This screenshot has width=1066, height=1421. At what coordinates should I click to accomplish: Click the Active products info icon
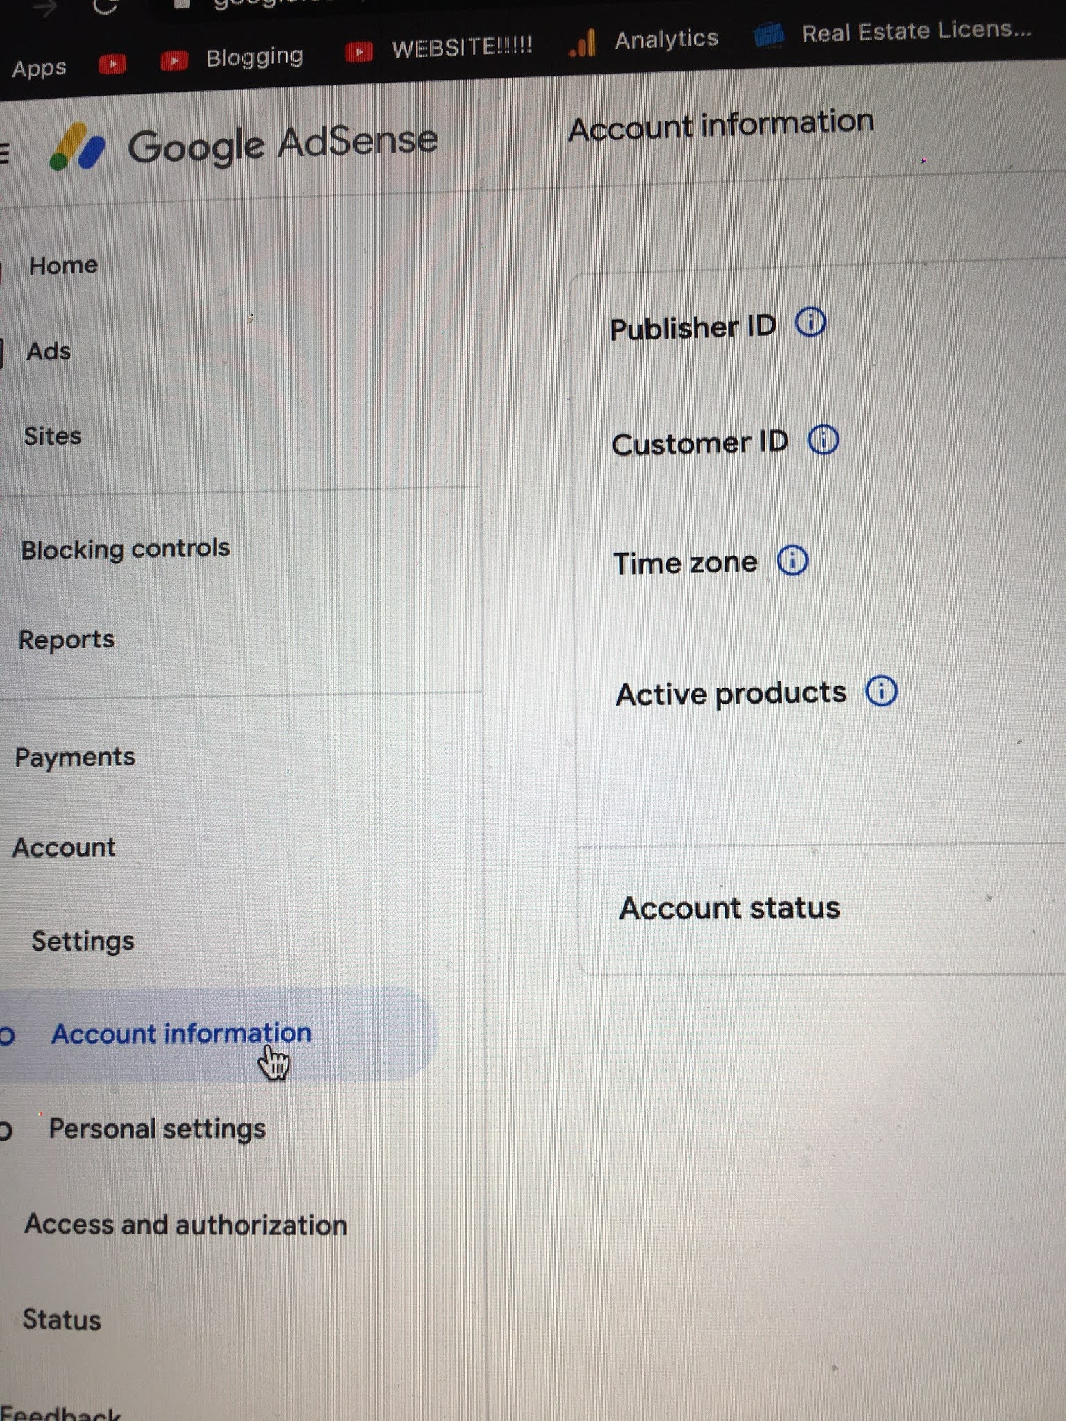(x=881, y=691)
